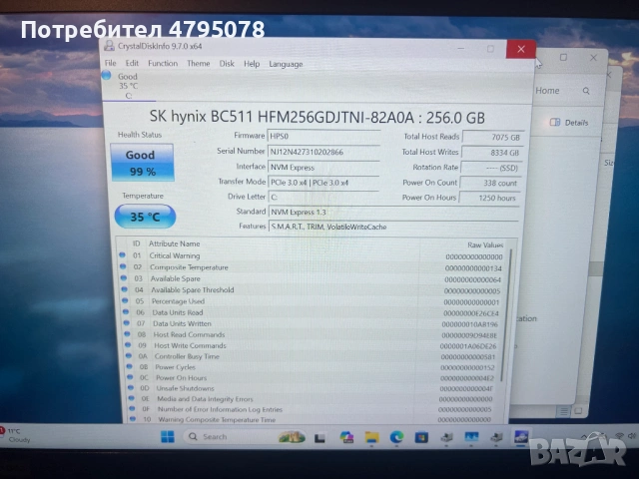This screenshot has height=479, width=639.
Task: Click the taskbar Search box
Action: click(x=245, y=437)
